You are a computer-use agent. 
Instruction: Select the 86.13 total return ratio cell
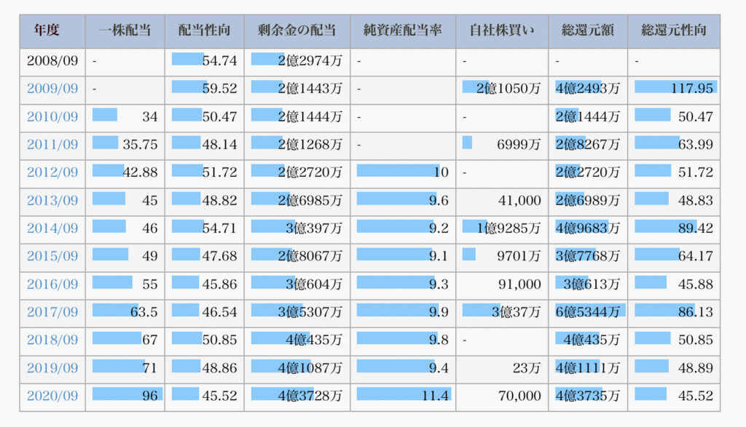pos(674,313)
